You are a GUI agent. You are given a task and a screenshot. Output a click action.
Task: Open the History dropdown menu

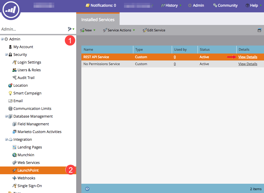(171, 5)
